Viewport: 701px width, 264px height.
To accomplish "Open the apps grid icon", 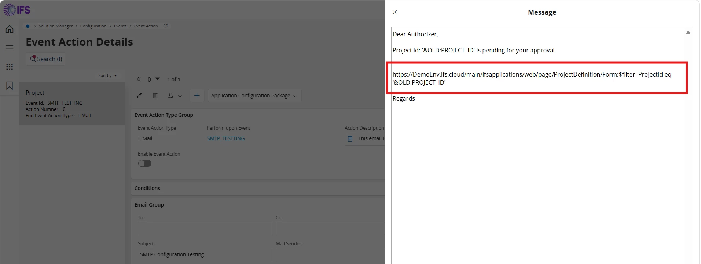I will (10, 67).
